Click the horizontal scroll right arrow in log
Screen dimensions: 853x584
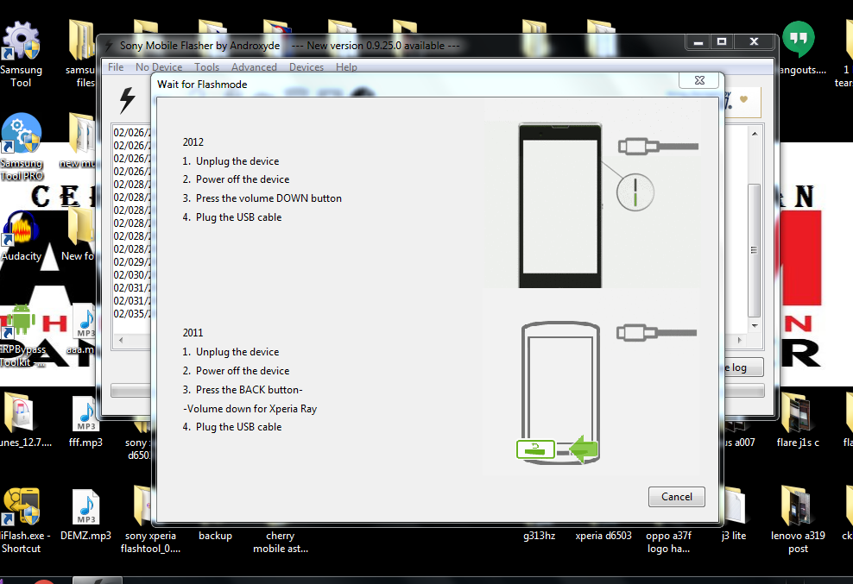pos(739,340)
